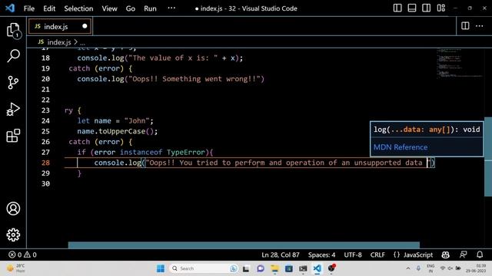Open the View menu
Viewport: 492px width, 276px height.
109,8
